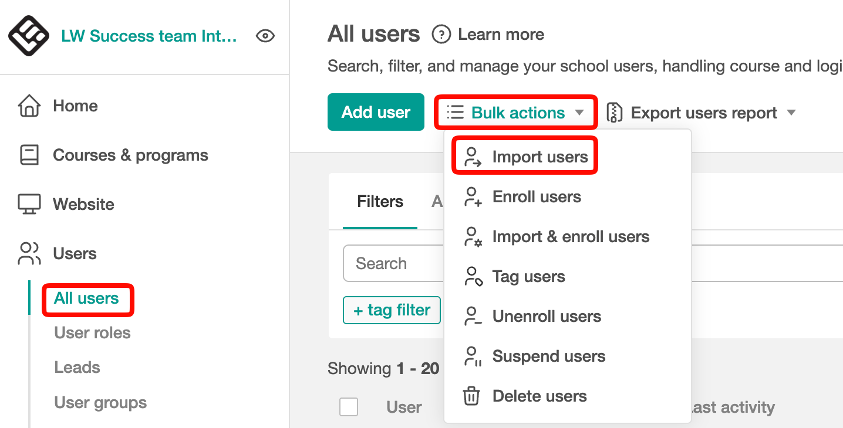Click the LearnWorlds logo icon
This screenshot has width=843, height=428.
(28, 36)
